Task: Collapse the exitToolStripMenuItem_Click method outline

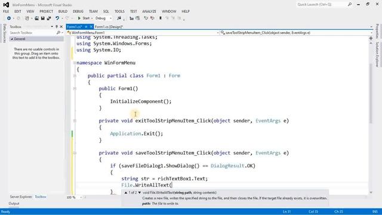Action: (75, 121)
